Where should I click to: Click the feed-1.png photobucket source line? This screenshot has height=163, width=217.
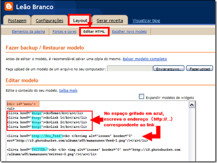click(77, 141)
